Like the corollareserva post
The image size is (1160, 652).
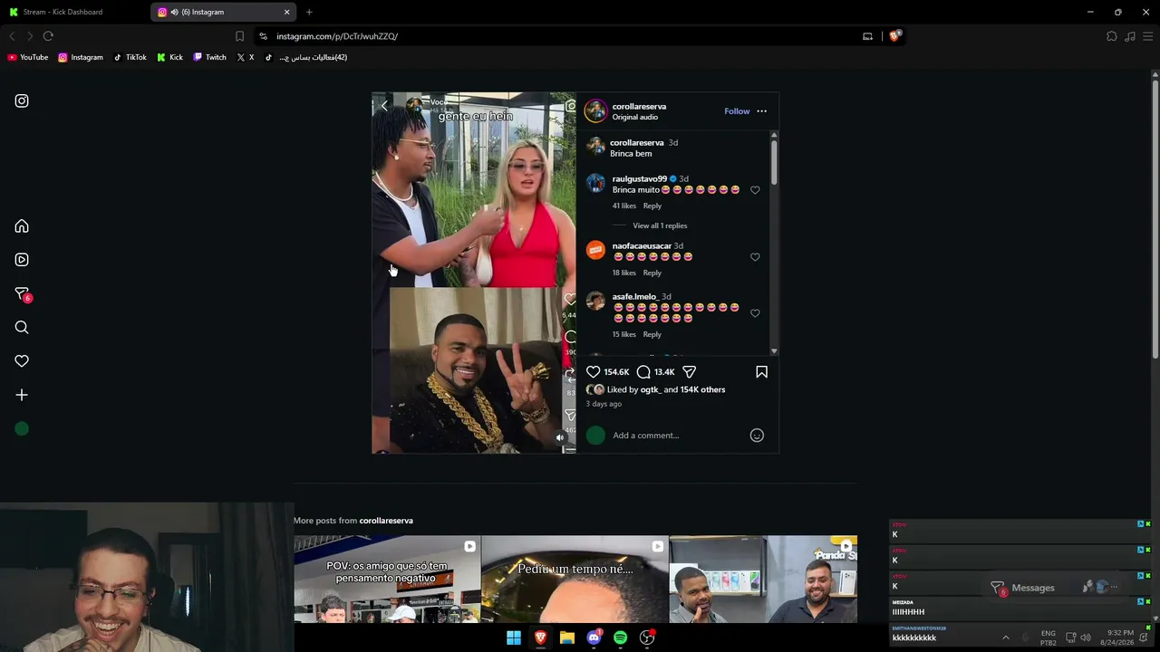(593, 372)
